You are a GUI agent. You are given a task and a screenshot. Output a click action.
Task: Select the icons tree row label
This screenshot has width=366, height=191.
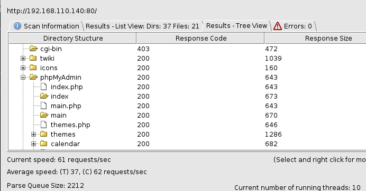click(49, 68)
